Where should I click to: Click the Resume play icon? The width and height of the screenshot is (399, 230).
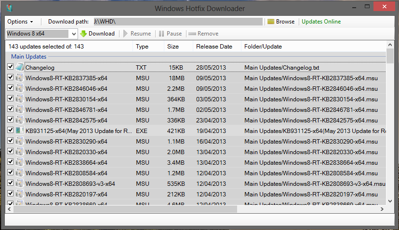coord(126,34)
